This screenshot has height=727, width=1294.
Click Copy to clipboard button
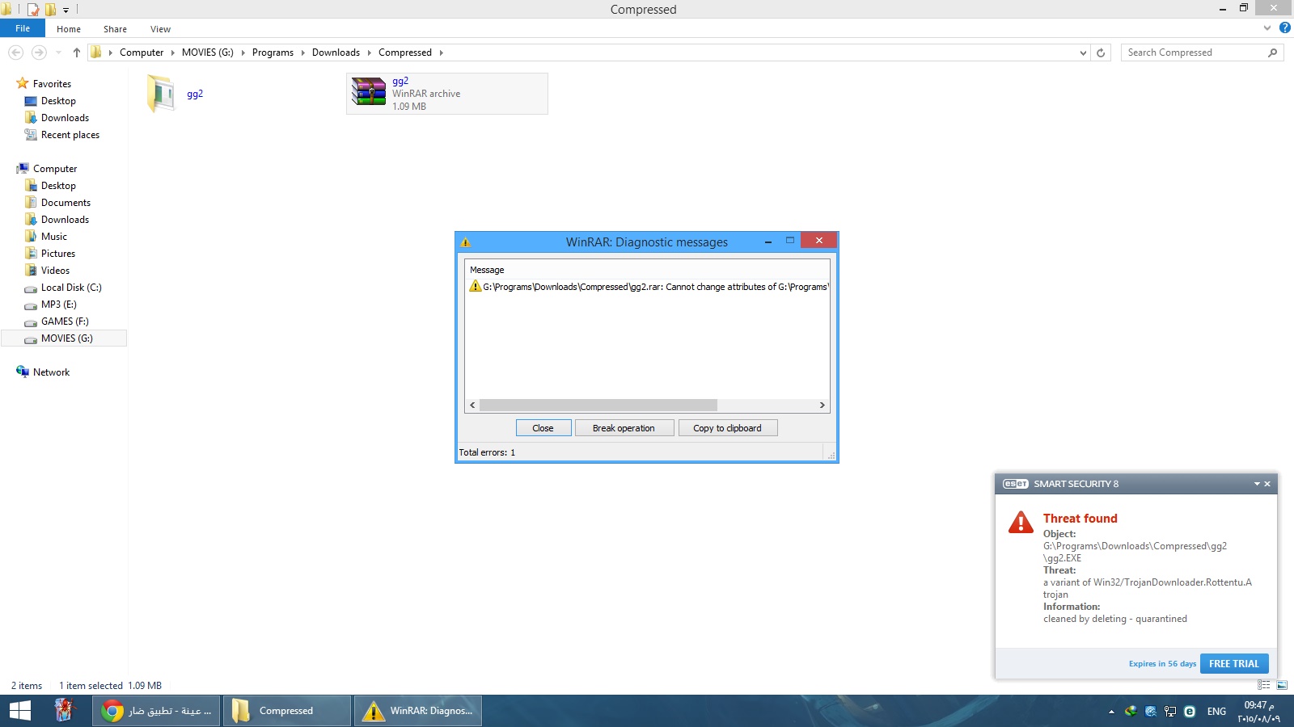pos(727,428)
